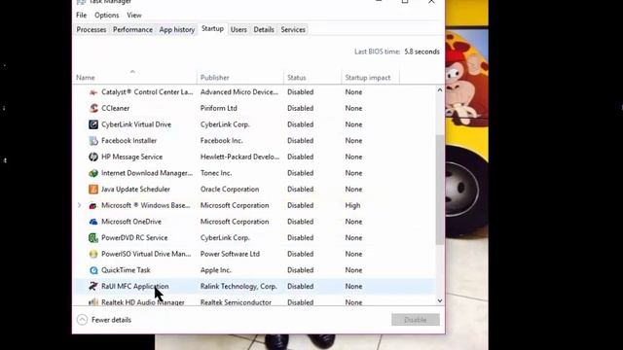Click the PowerDVD RC Service icon
The width and height of the screenshot is (623, 350).
coord(93,238)
